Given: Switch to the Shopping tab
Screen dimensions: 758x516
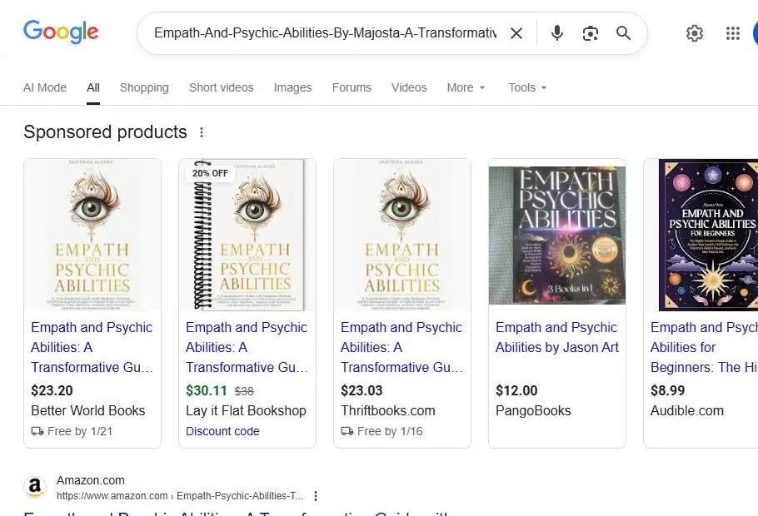Looking at the screenshot, I should coord(144,87).
